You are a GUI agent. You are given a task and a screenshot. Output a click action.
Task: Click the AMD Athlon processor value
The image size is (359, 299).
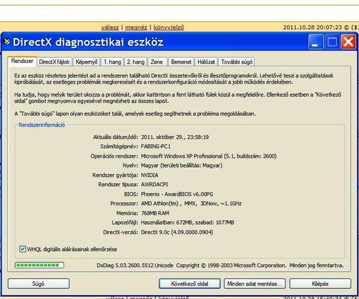(191, 204)
